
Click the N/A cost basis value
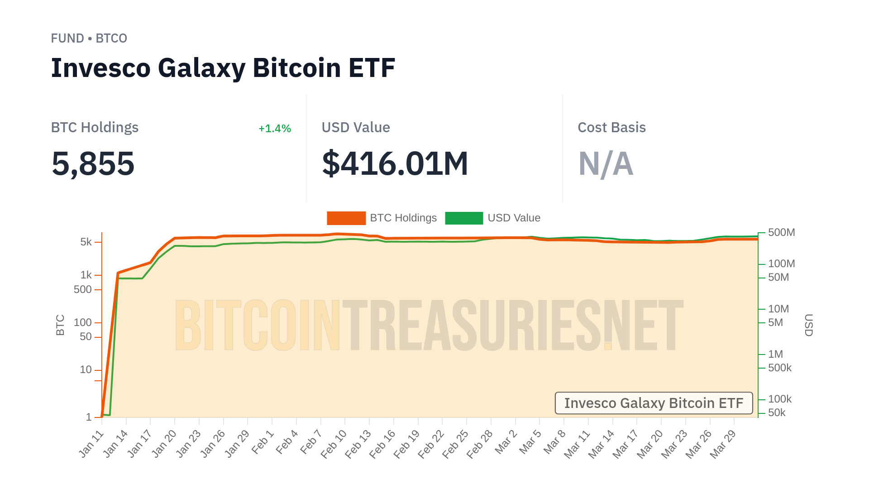(606, 163)
